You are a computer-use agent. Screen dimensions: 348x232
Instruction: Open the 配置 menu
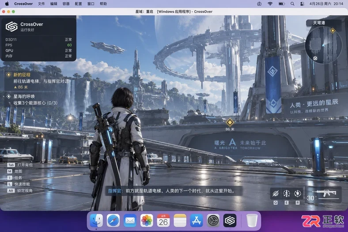pos(78,4)
